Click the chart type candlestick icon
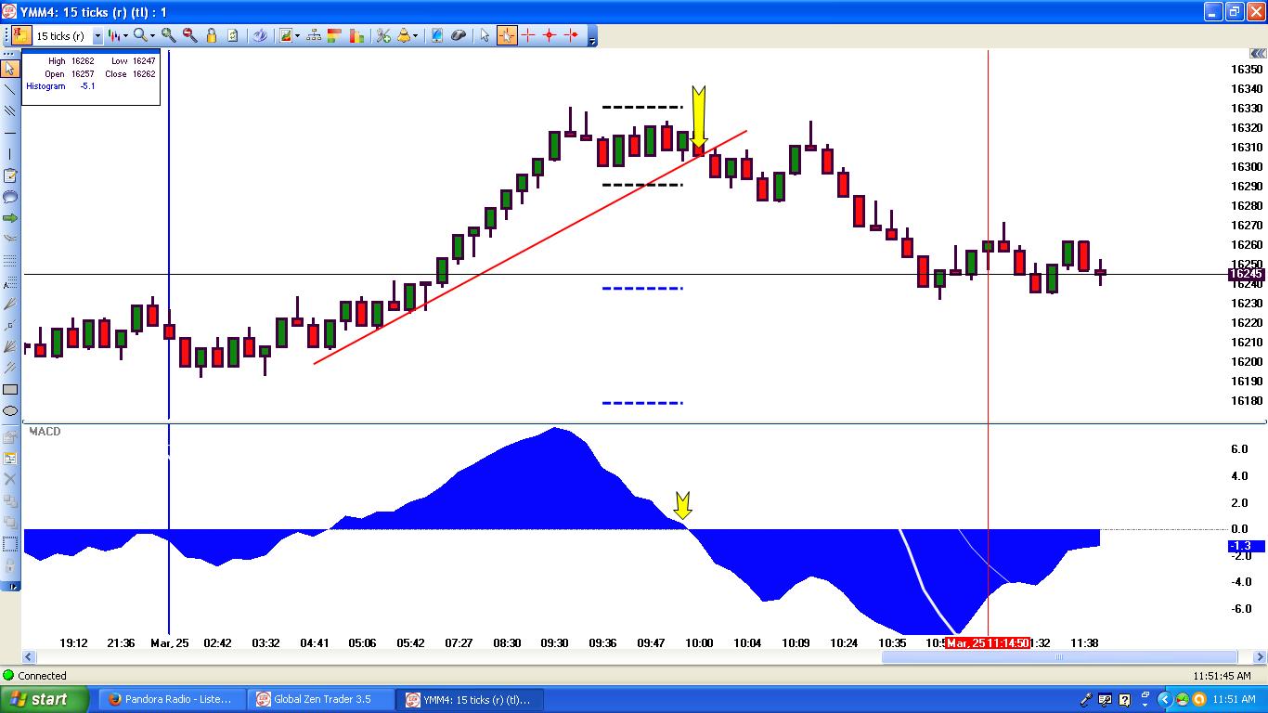This screenshot has width=1268, height=713. tap(116, 36)
